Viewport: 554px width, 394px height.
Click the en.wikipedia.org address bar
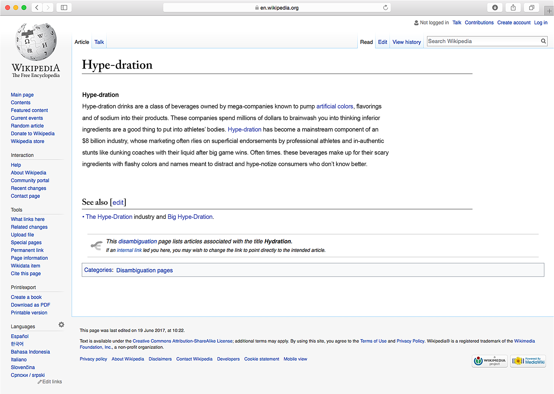pos(277,8)
